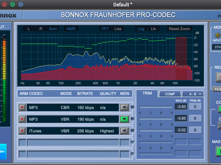Set frequency axis to Lin
Image resolution: width=221 pixels, height=165 pixels.
click(x=153, y=29)
